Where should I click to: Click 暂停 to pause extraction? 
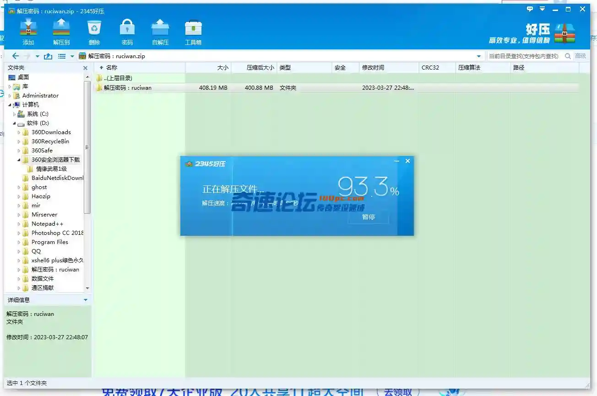pyautogui.click(x=369, y=217)
